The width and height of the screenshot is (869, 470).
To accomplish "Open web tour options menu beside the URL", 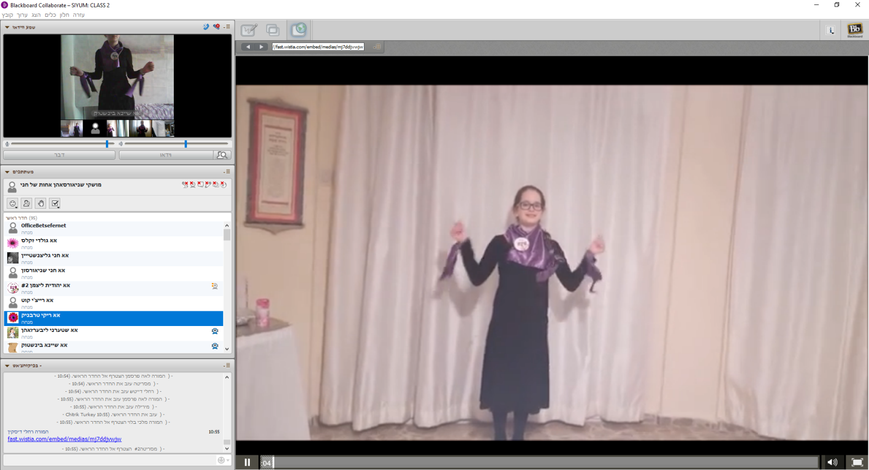I will coord(377,47).
